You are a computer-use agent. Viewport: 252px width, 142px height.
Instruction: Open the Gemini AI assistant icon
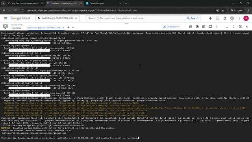pos(210,19)
